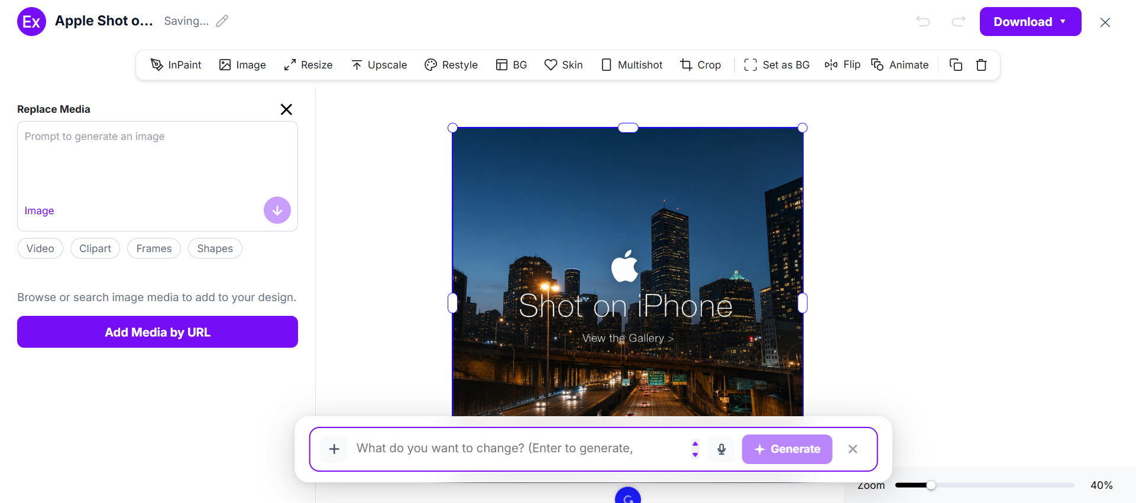Click the undo arrow
This screenshot has width=1136, height=503.
pyautogui.click(x=923, y=22)
